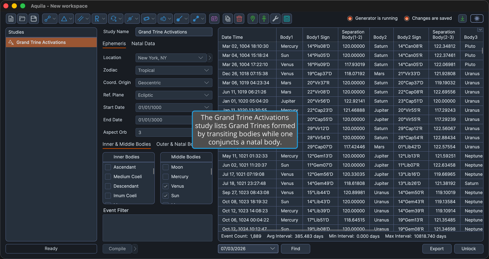
Task: Save the workspace with the floppy disk icon
Action: [x=34, y=19]
